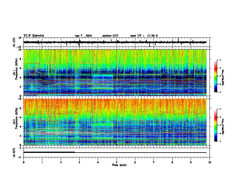Click the ch.1 spectrogram color scale bar

pos(215,76)
